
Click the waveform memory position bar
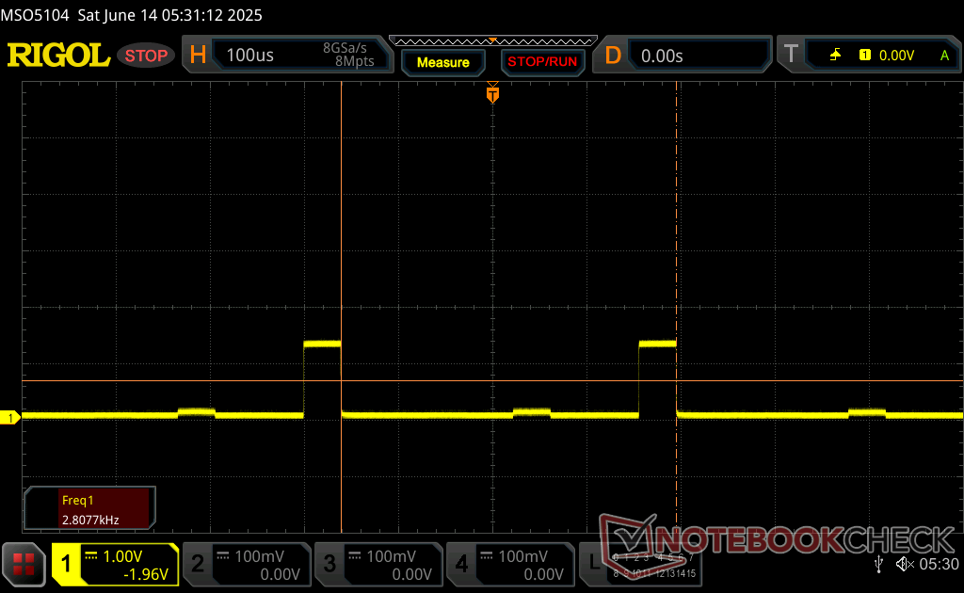(492, 40)
